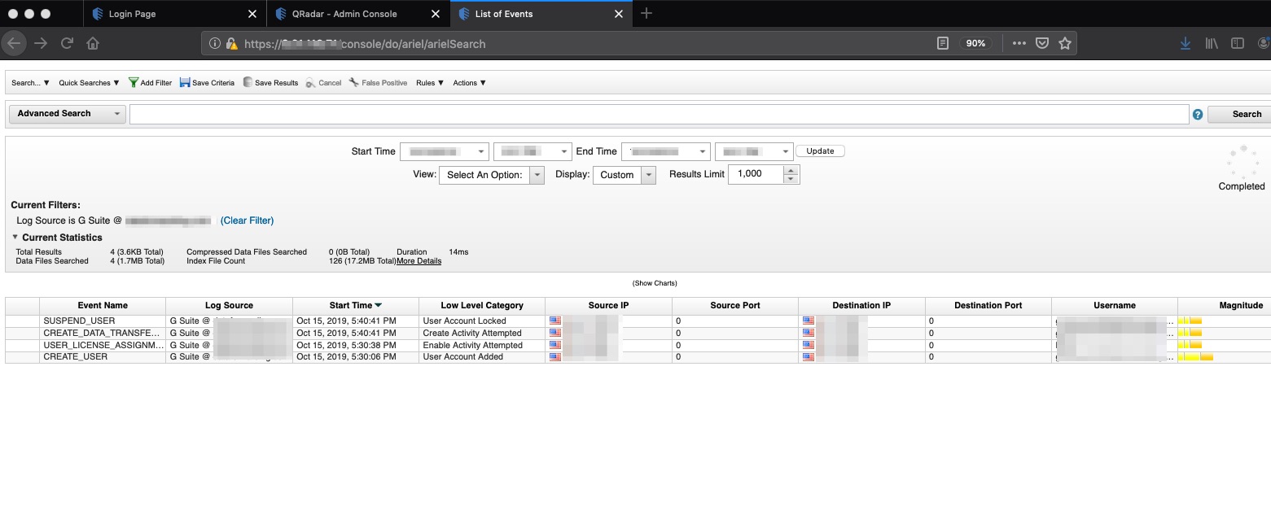Click the insecure connection lock warning icon

[232, 44]
